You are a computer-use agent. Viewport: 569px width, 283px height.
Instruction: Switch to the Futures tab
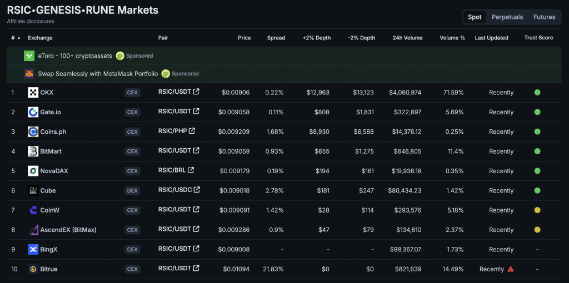(544, 17)
